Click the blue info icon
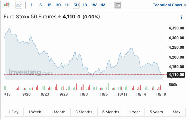This screenshot has height=120, width=189. (181, 17)
